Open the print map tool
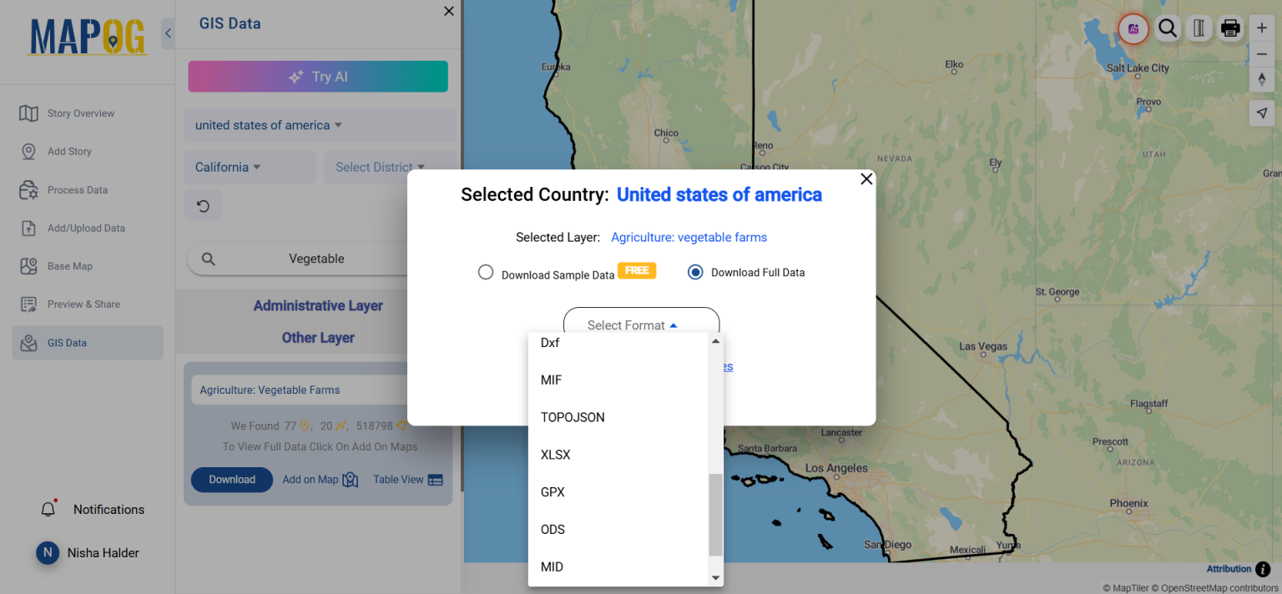The width and height of the screenshot is (1282, 594). click(1230, 28)
